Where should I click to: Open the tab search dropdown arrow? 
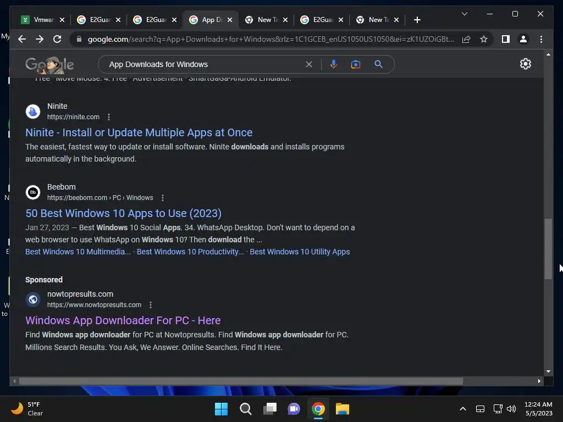click(x=464, y=14)
